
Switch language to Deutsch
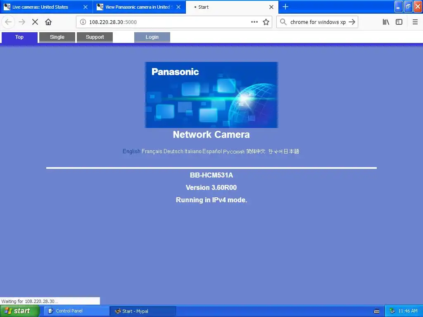tap(173, 151)
